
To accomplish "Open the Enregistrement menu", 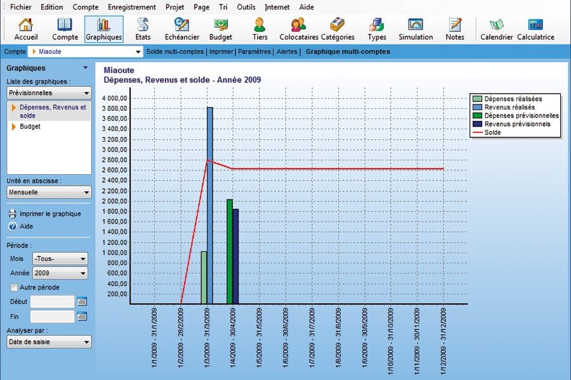I will 132,7.
